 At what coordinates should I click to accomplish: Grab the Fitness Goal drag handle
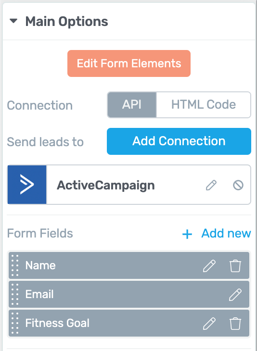pos(15,323)
